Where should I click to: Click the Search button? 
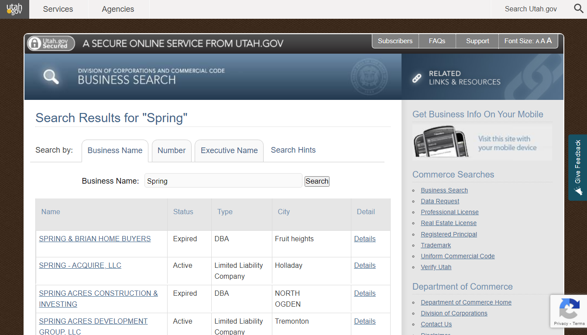pyautogui.click(x=317, y=181)
